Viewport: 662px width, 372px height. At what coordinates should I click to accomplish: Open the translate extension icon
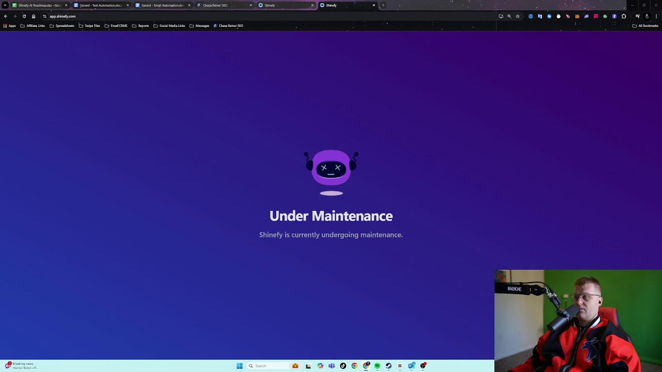(540, 16)
